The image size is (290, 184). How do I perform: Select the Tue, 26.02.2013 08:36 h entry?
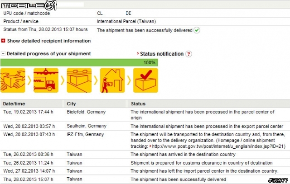pos(28,154)
